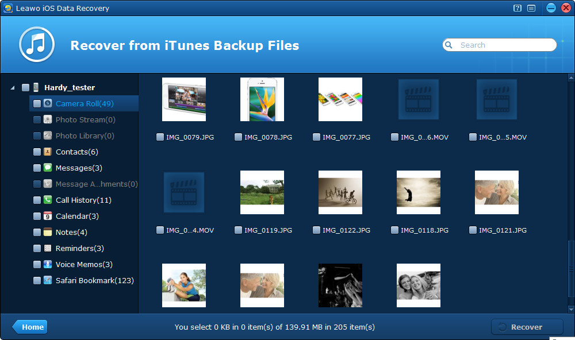The height and width of the screenshot is (340, 575).
Task: Tick the Call History(11) checkbox
Action: tap(37, 200)
